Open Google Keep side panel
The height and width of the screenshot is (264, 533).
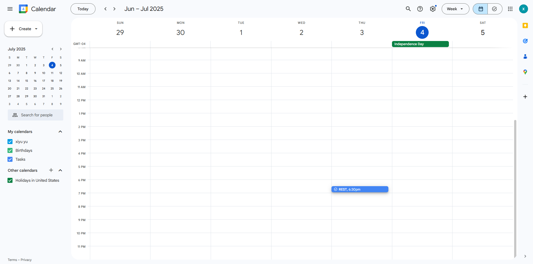click(x=525, y=25)
